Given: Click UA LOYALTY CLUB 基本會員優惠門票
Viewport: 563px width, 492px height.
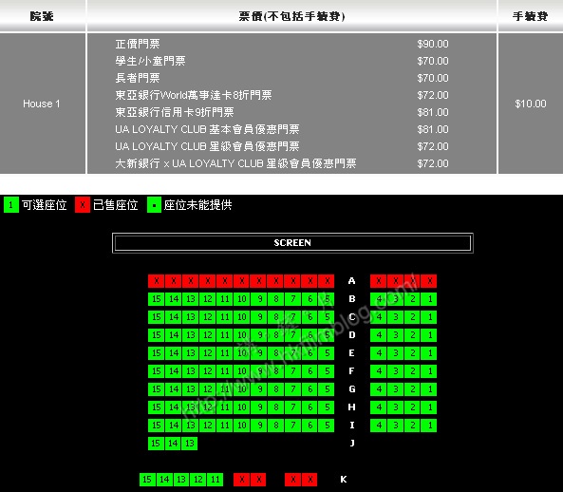Looking at the screenshot, I should coord(207,129).
